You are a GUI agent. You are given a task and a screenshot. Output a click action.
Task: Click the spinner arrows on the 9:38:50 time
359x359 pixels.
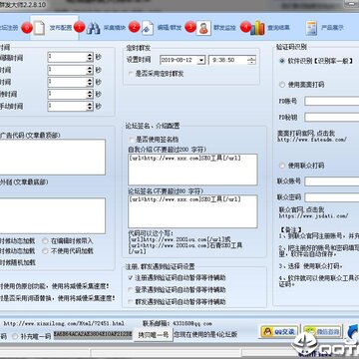(x=251, y=60)
